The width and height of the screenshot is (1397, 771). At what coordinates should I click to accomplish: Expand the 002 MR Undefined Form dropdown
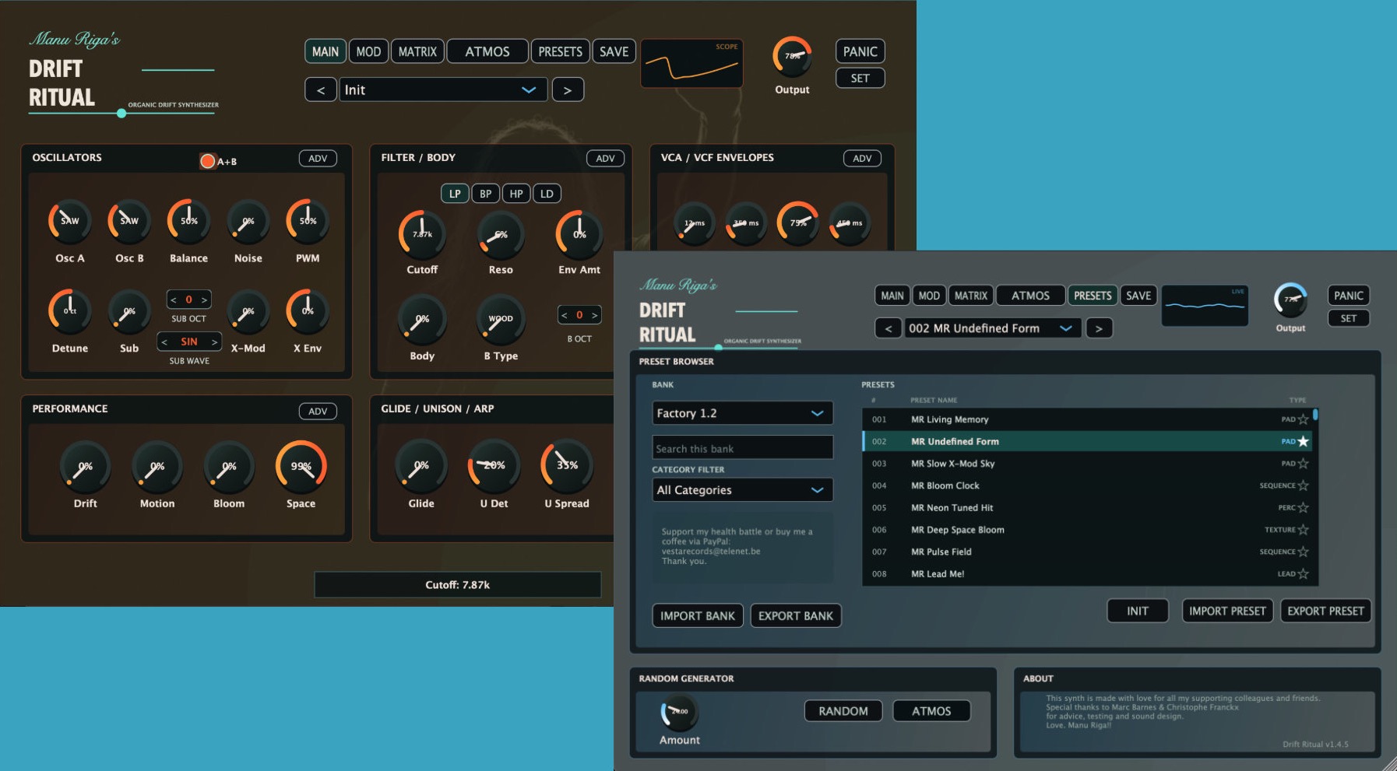tap(993, 328)
